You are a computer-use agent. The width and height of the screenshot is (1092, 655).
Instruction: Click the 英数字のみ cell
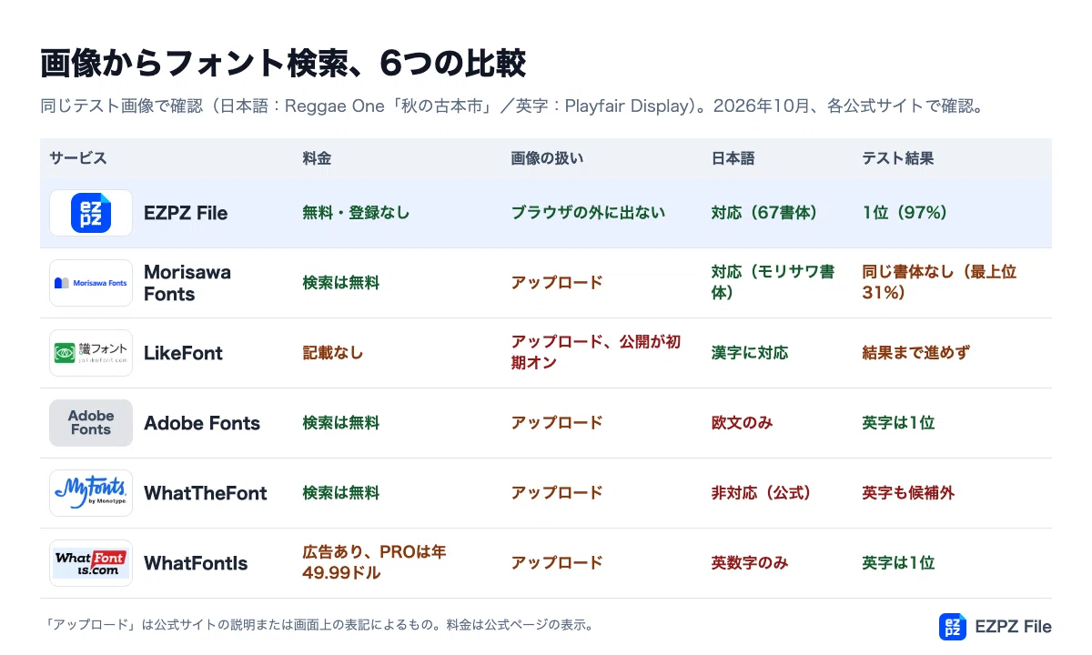click(x=749, y=563)
